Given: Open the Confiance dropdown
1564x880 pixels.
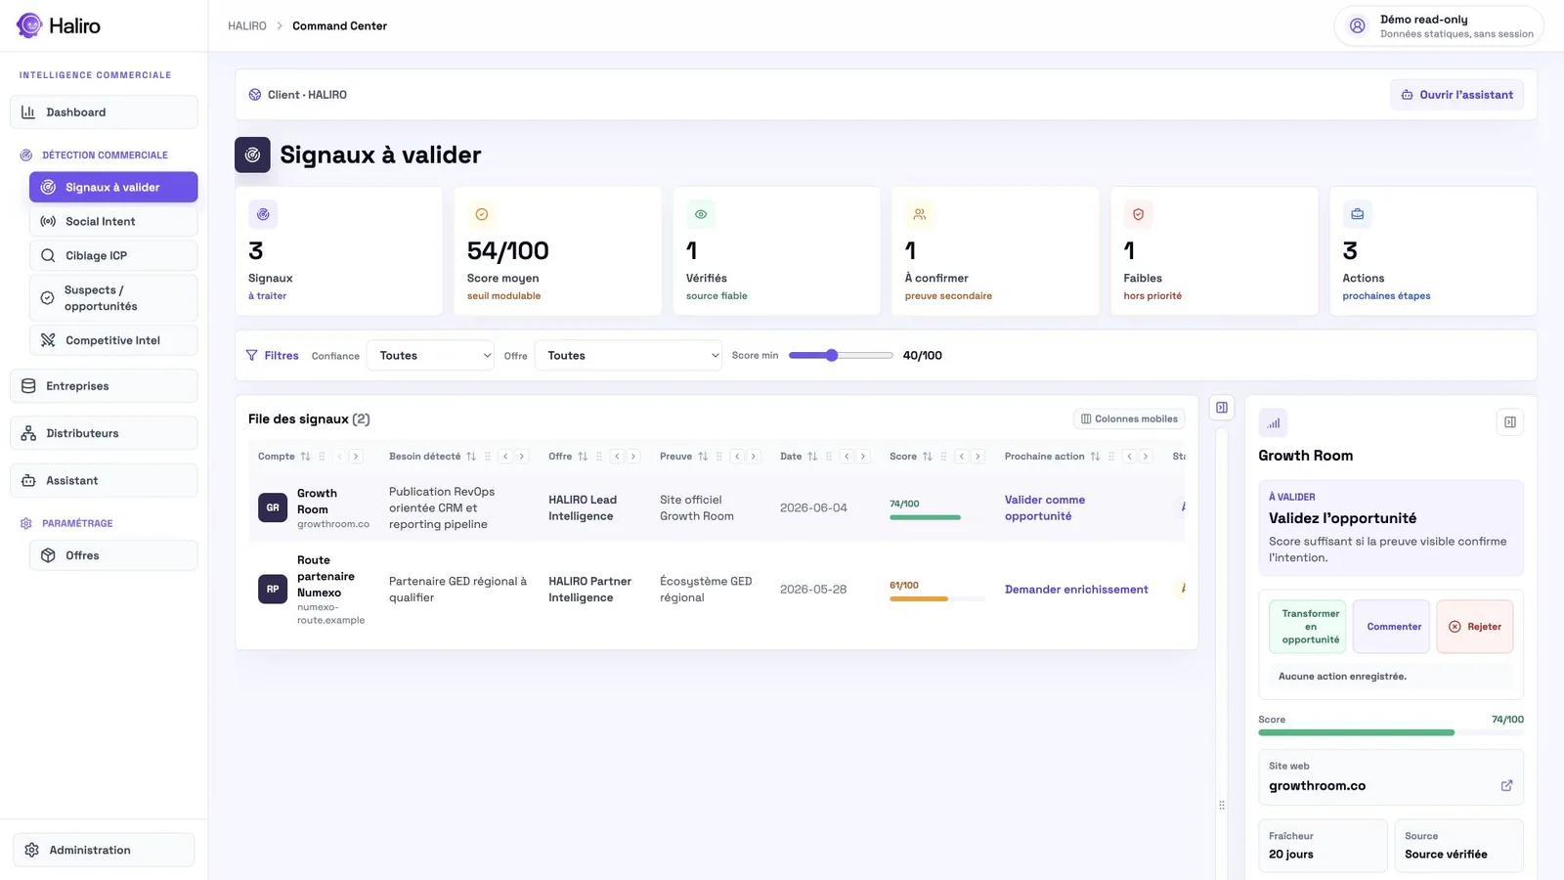Looking at the screenshot, I should tap(430, 355).
